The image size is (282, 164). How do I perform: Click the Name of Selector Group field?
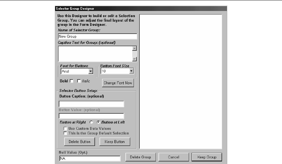(98, 36)
